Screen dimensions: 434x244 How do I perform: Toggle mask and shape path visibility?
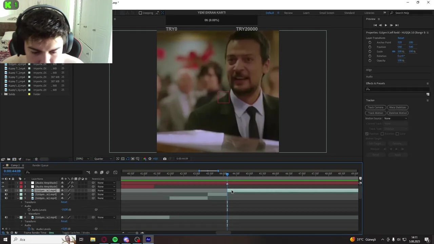click(x=127, y=159)
